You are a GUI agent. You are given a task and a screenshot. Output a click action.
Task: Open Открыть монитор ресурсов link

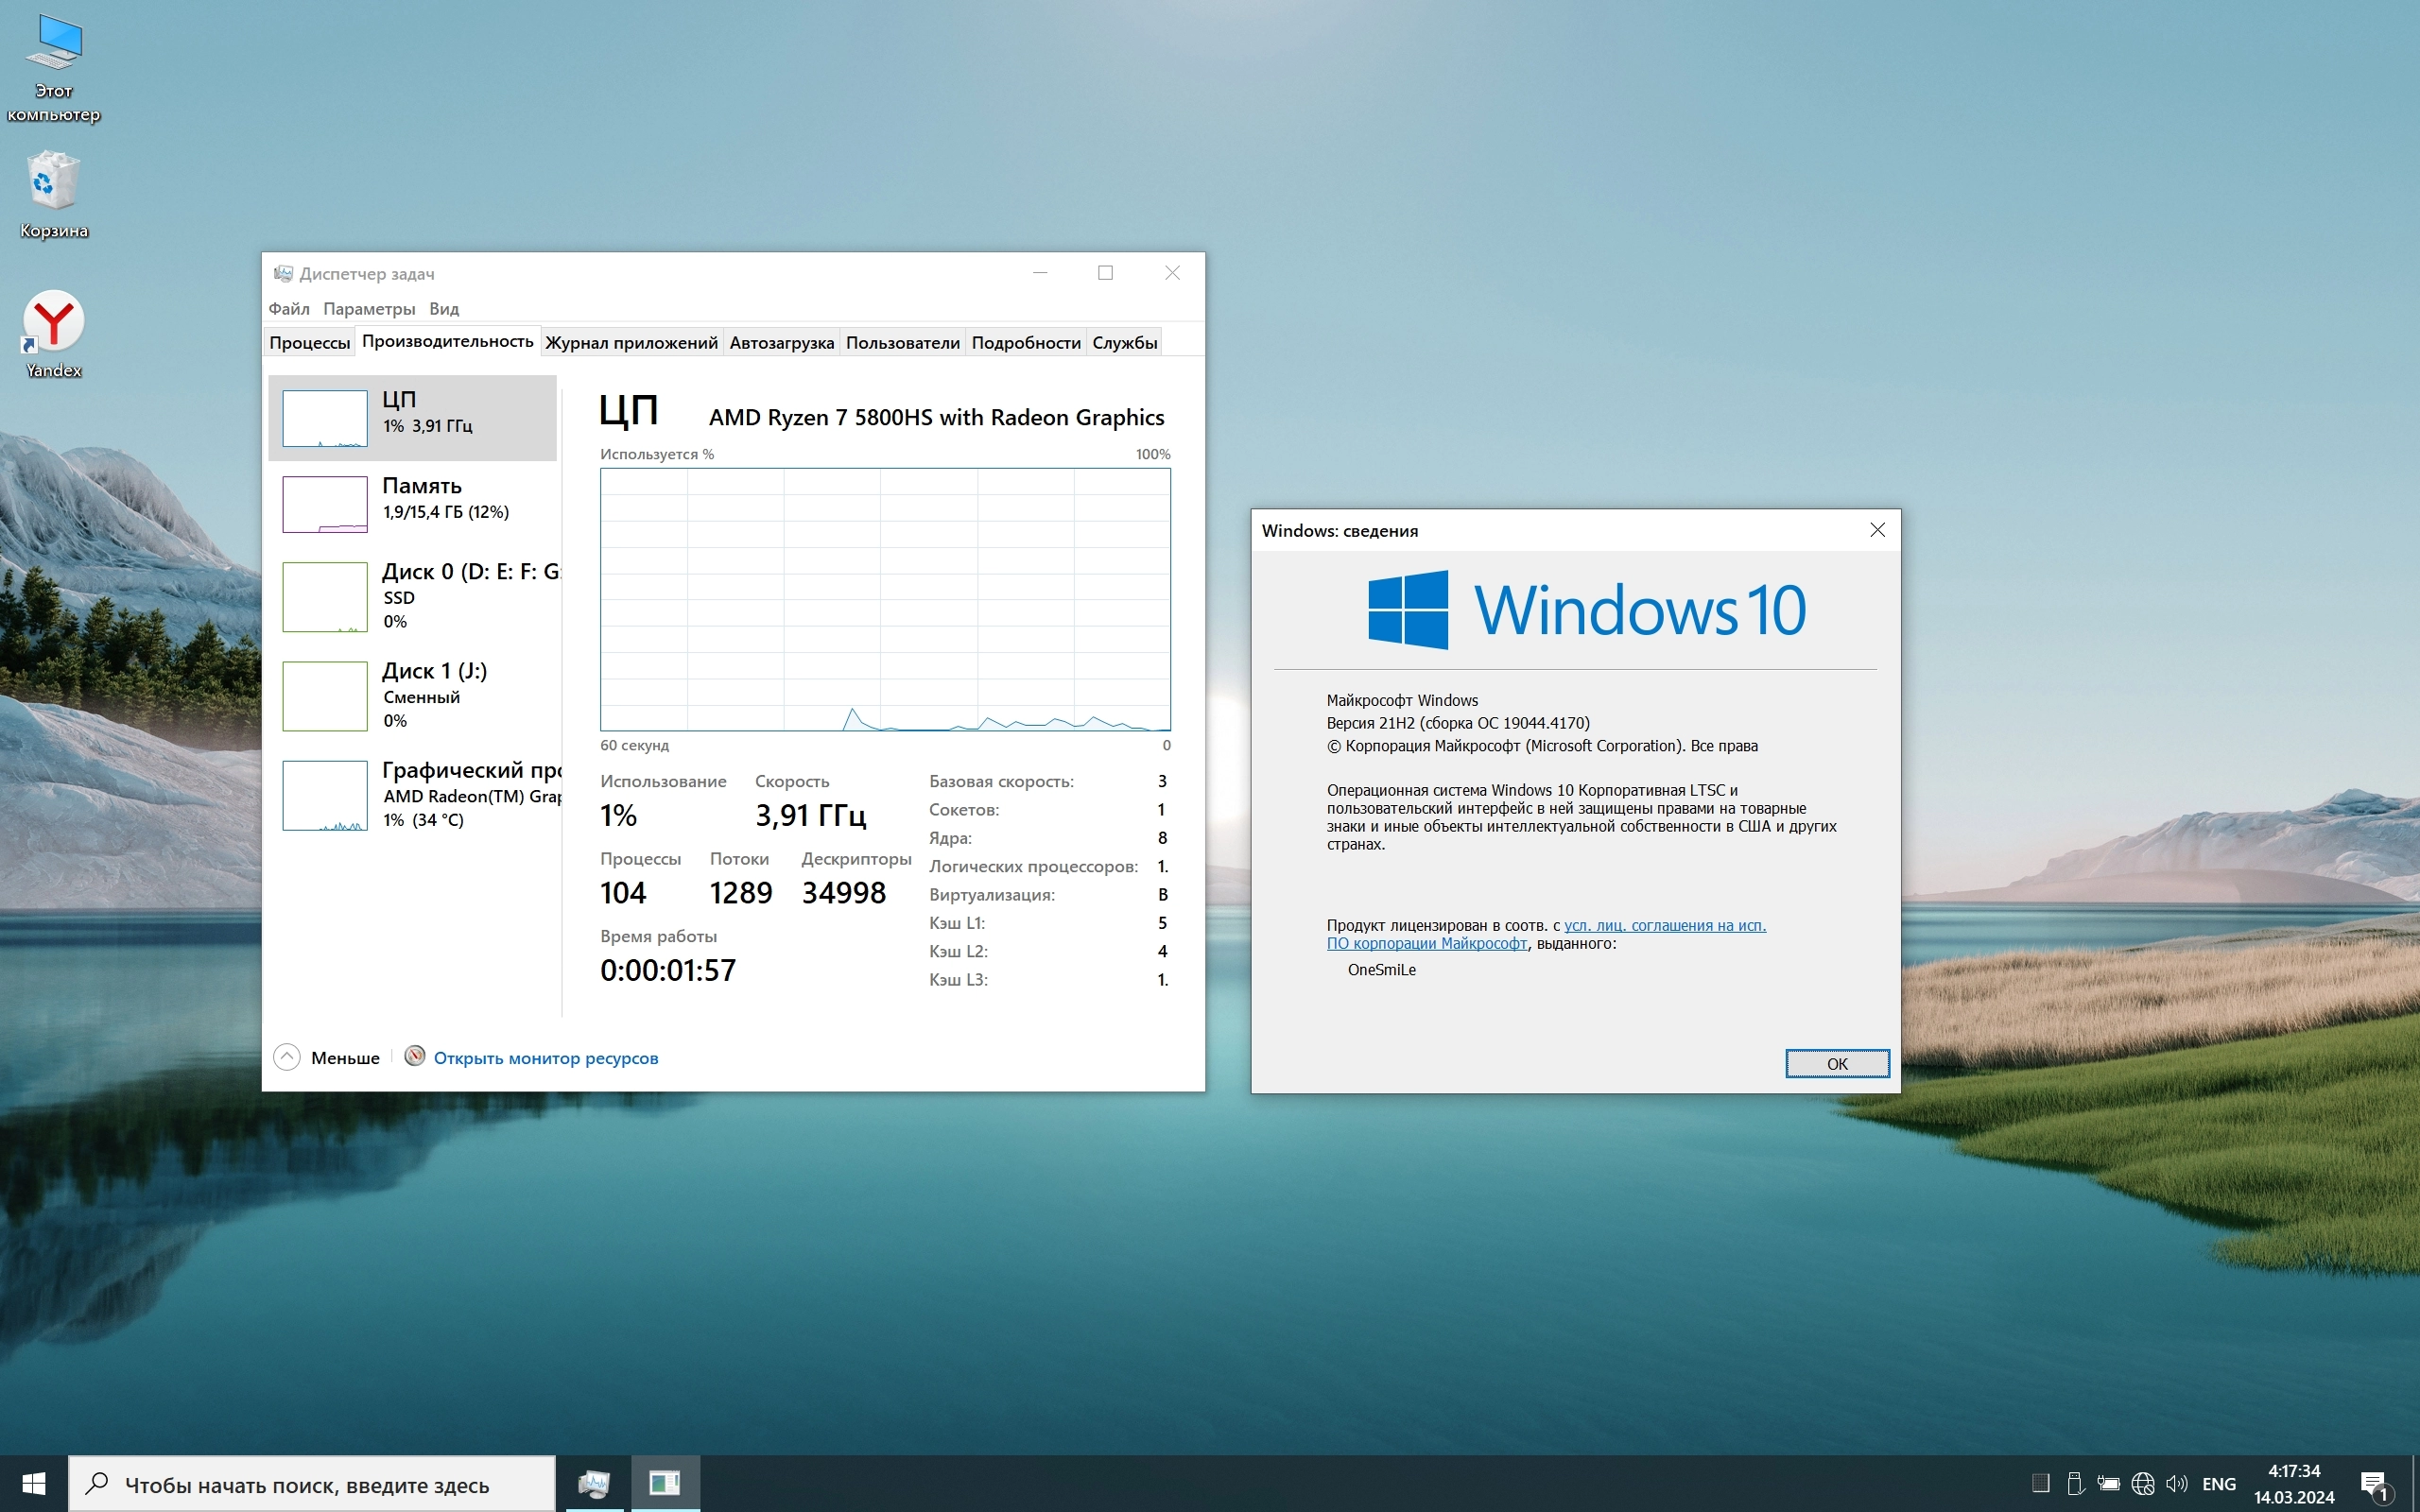point(546,1058)
